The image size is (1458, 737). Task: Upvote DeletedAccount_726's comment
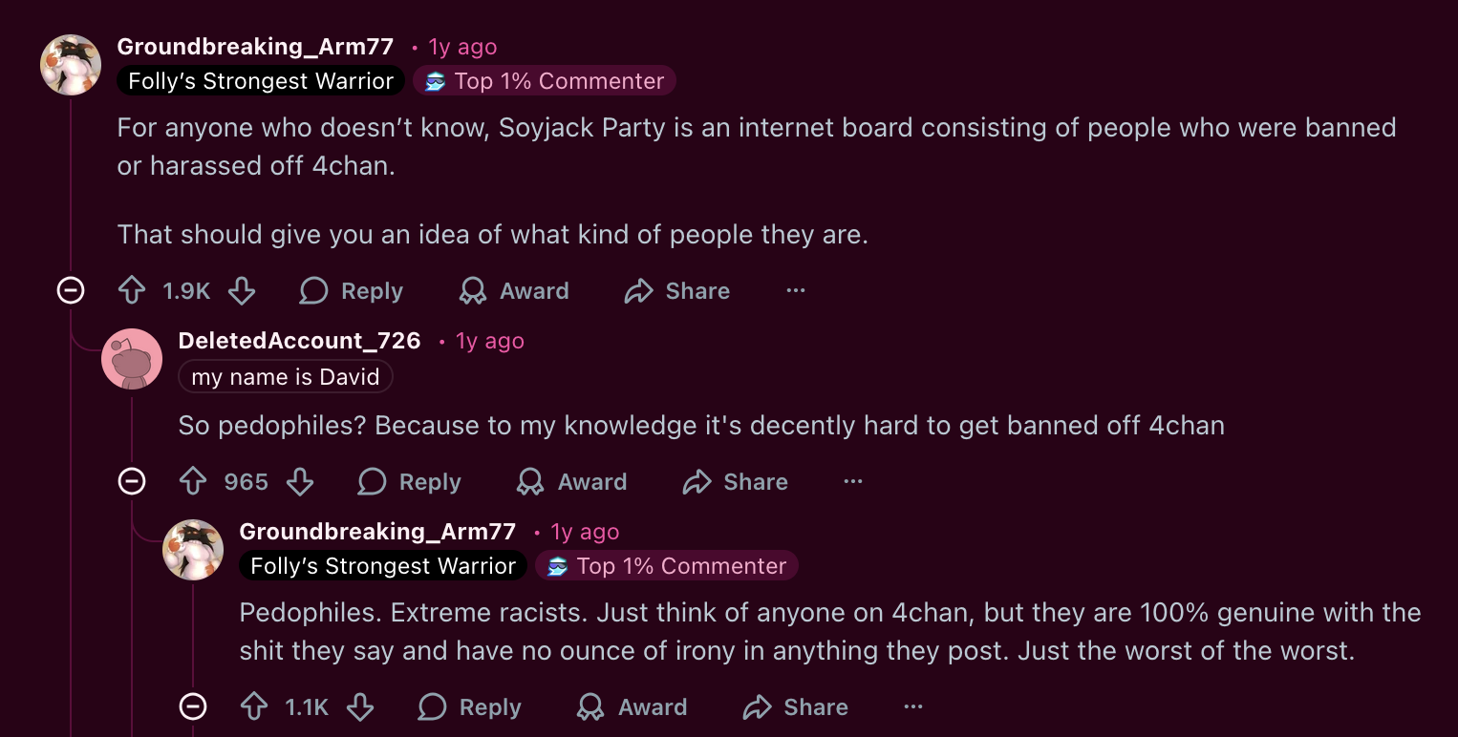(193, 482)
